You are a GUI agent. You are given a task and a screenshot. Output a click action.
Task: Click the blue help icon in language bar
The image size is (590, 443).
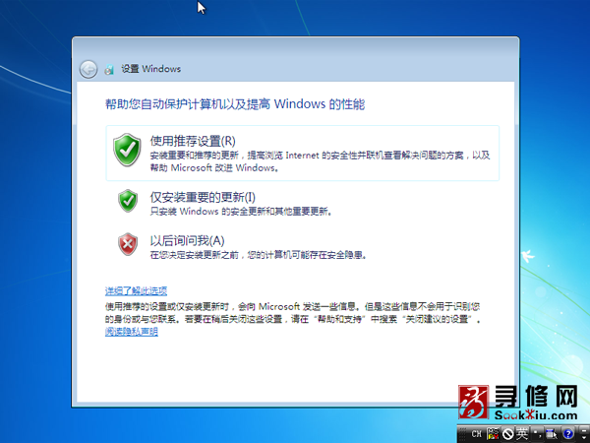coord(568,434)
